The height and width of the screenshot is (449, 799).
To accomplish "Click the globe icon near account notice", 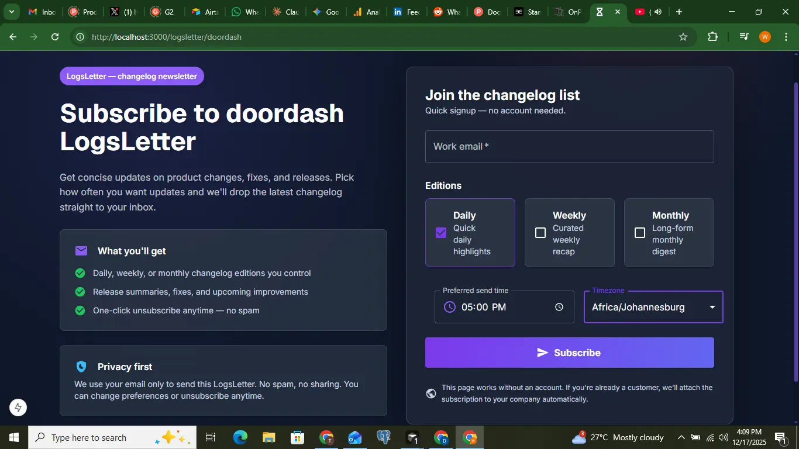I will 431,393.
